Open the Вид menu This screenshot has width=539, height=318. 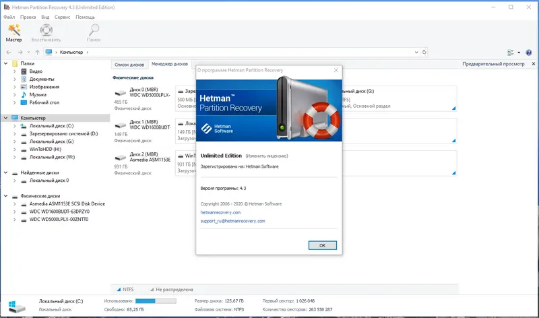click(x=45, y=17)
